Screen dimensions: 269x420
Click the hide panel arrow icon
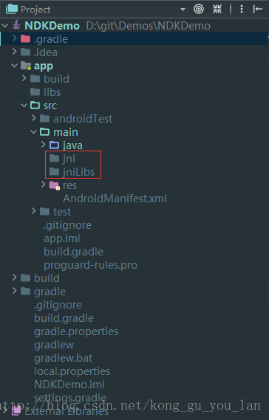coord(257,9)
